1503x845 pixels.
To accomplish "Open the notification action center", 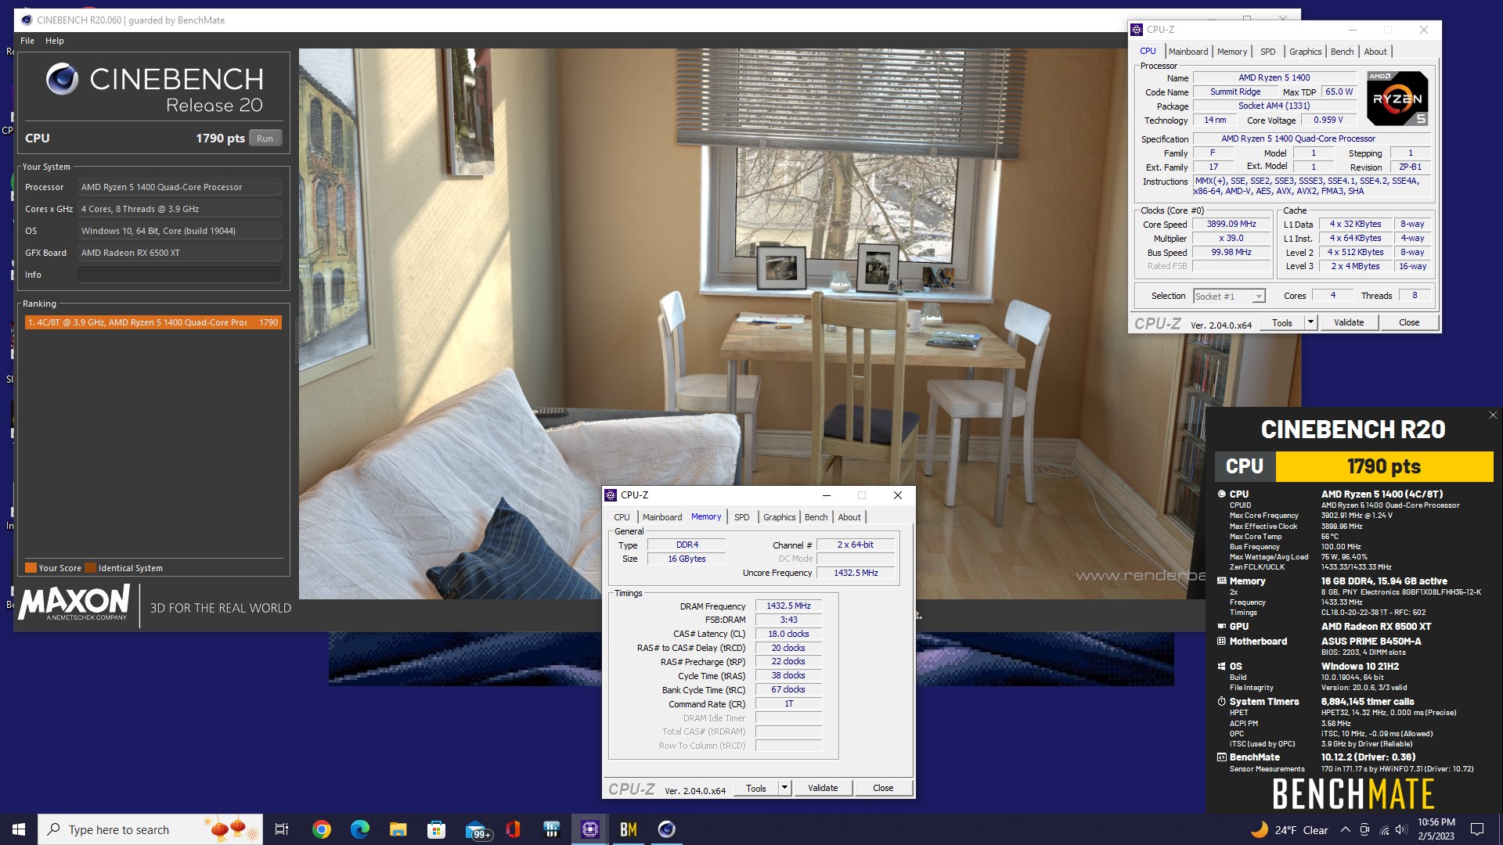I will (1477, 829).
